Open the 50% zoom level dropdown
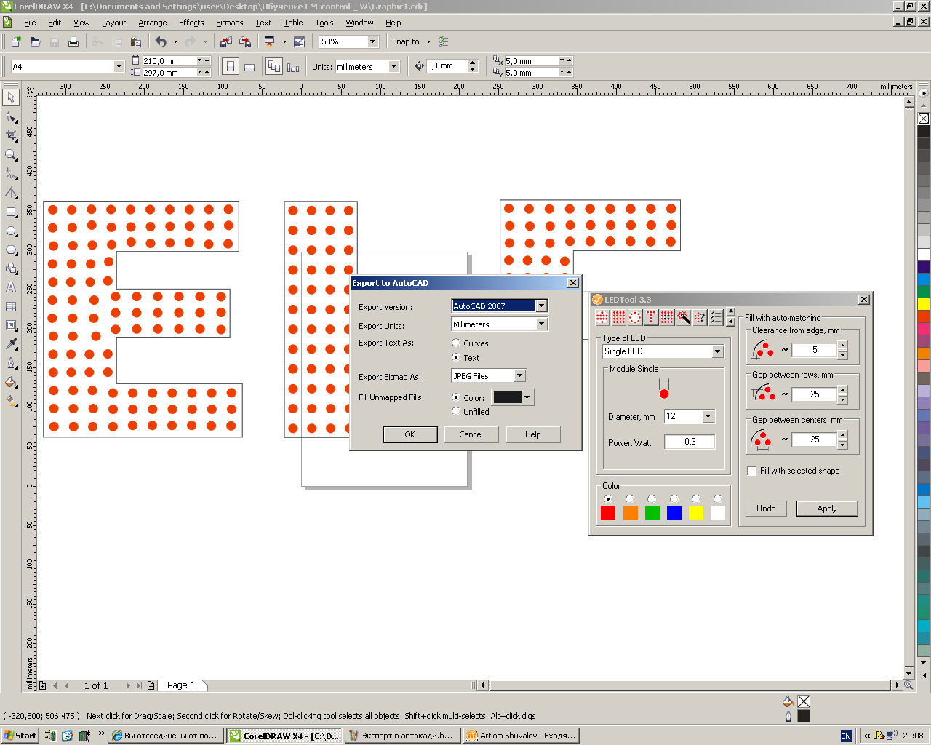 tap(373, 41)
